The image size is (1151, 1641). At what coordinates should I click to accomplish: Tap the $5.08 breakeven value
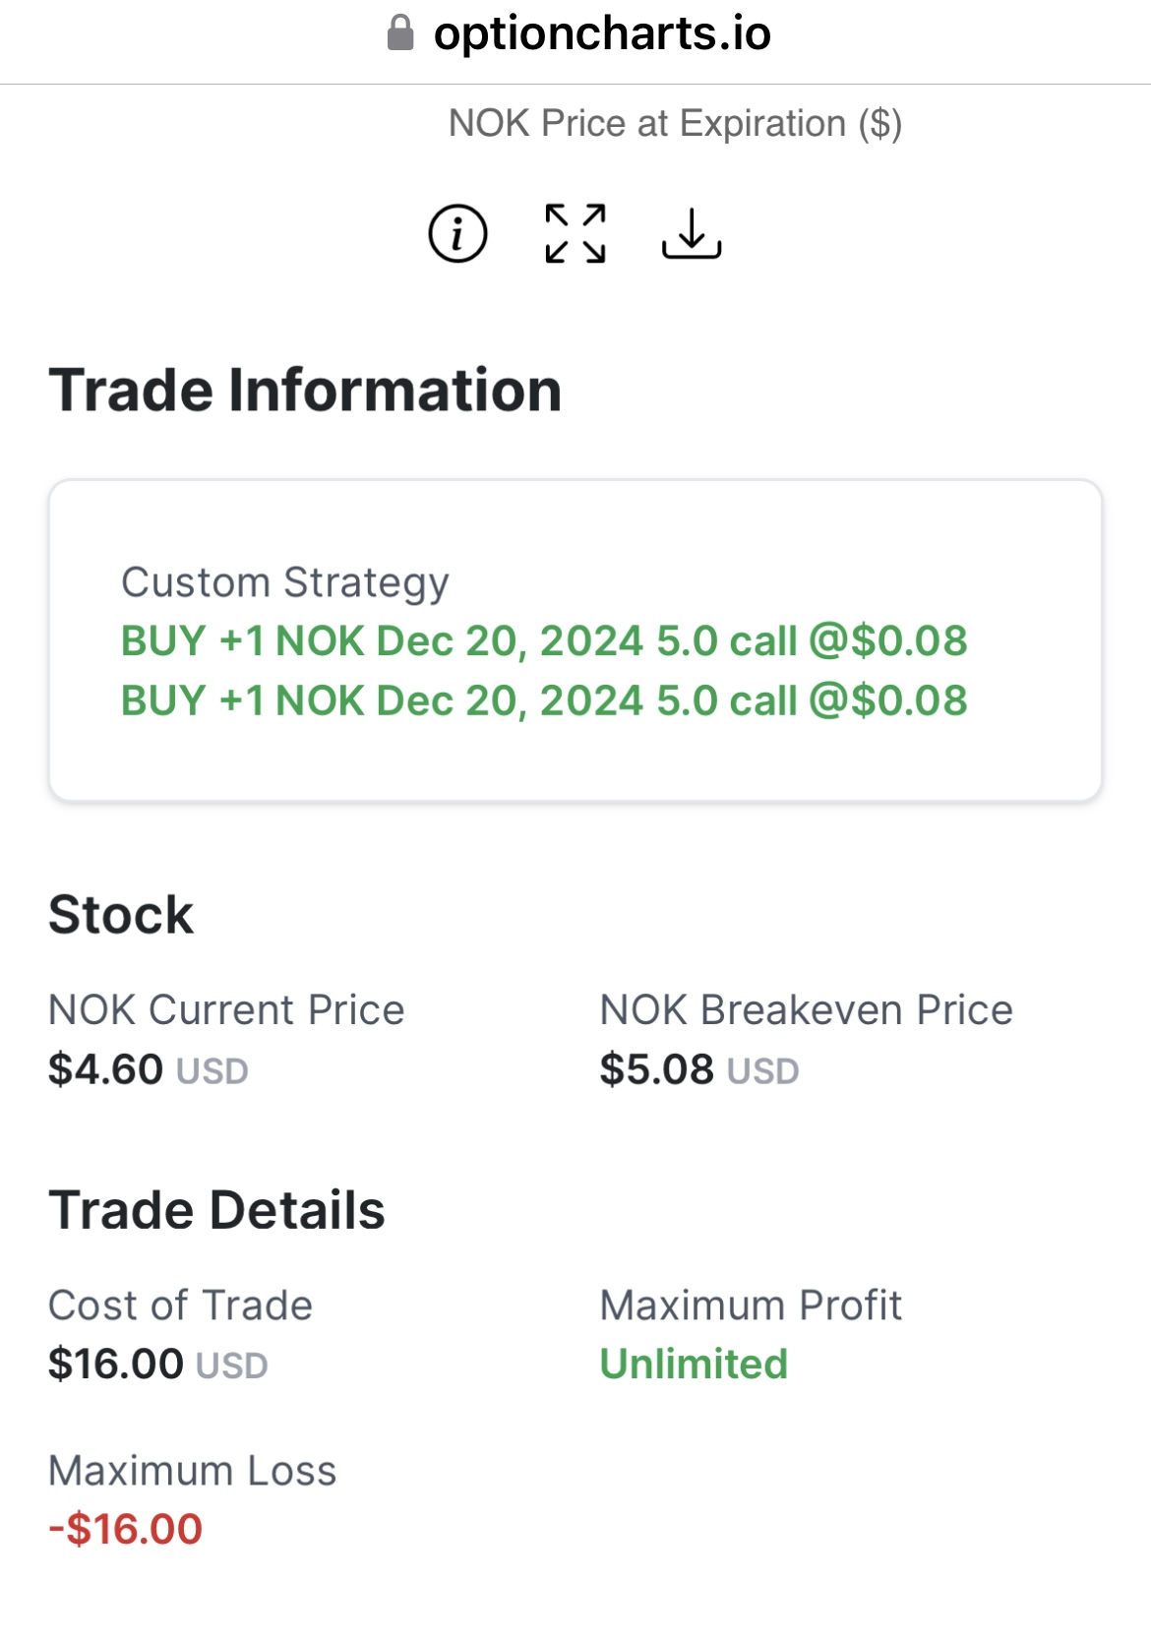click(657, 1069)
